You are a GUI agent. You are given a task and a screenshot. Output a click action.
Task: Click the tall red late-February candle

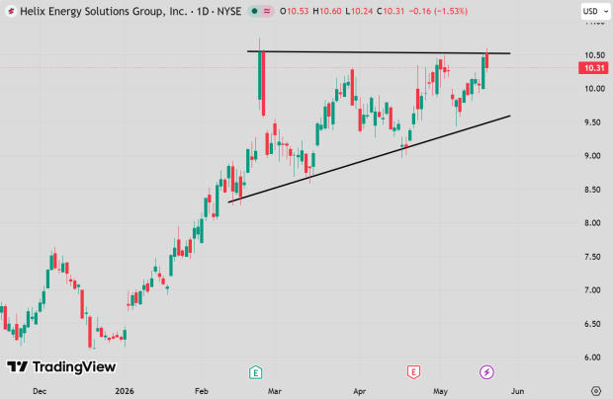263,83
